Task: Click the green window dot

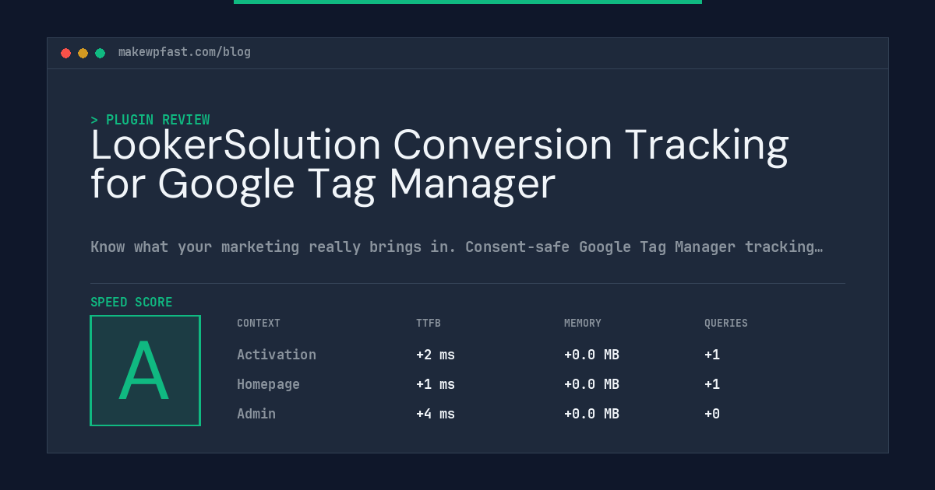Action: point(100,53)
